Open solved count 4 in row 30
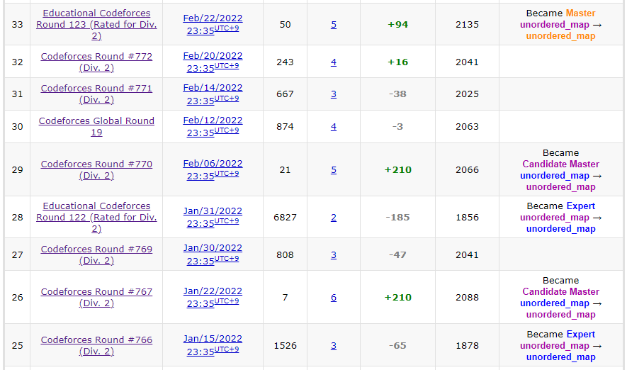 334,126
